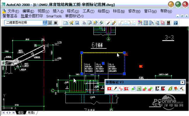Minimize the drawing child window
This screenshot has height=116, width=189.
[178, 16]
